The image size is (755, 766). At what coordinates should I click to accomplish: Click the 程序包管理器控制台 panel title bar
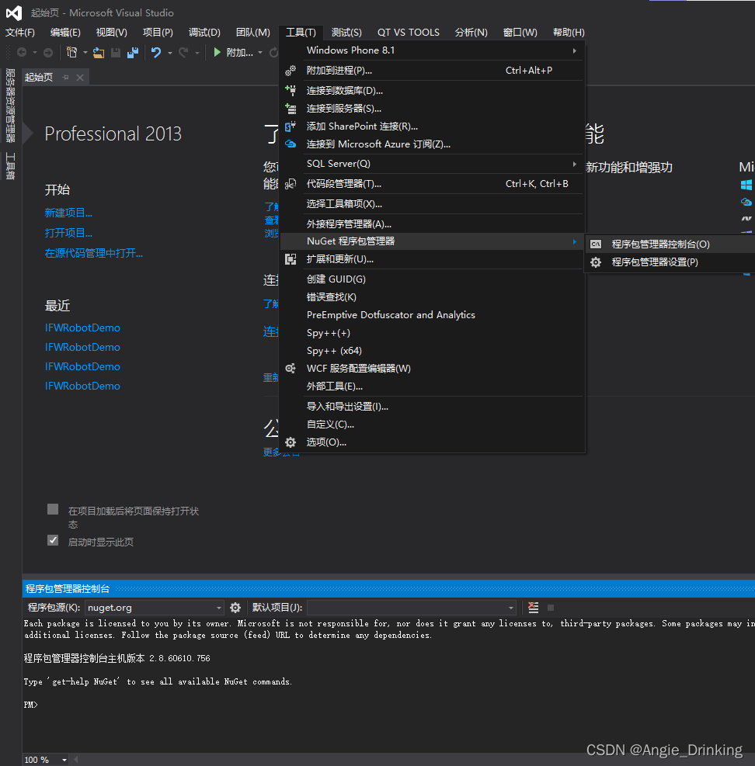click(388, 589)
